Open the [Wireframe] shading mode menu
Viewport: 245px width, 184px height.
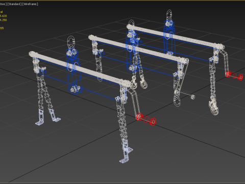click(x=30, y=4)
